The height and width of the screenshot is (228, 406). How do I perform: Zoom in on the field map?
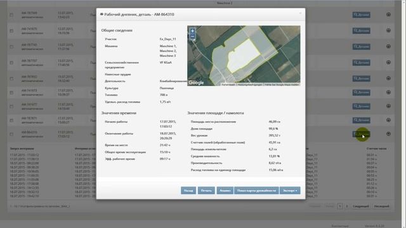point(192,31)
